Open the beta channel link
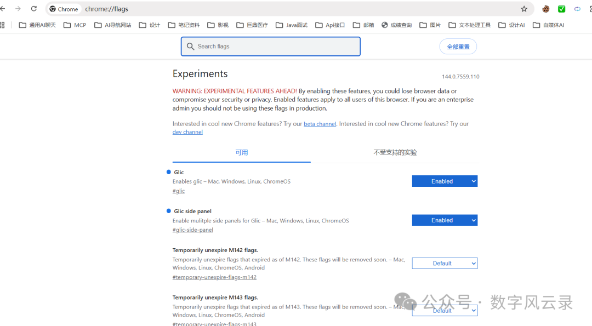 pyautogui.click(x=320, y=124)
